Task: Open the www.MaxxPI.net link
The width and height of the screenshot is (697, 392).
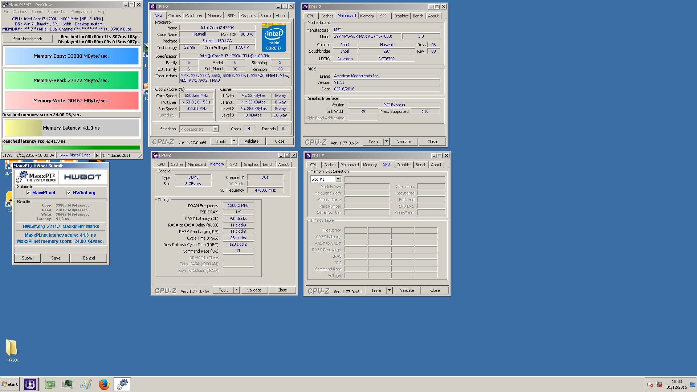Action: coord(75,155)
